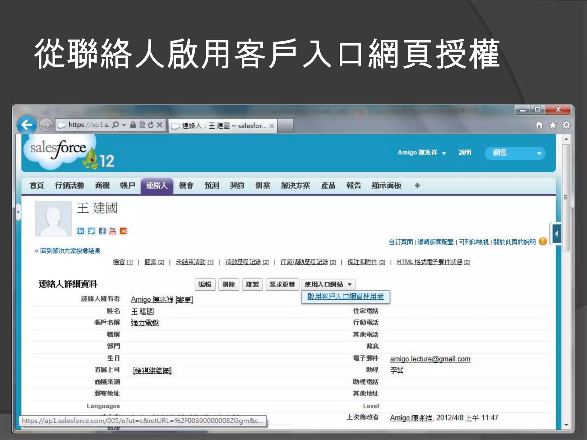Open the Amigo 陳兆祥 user menu
The width and height of the screenshot is (587, 440).
pos(422,153)
